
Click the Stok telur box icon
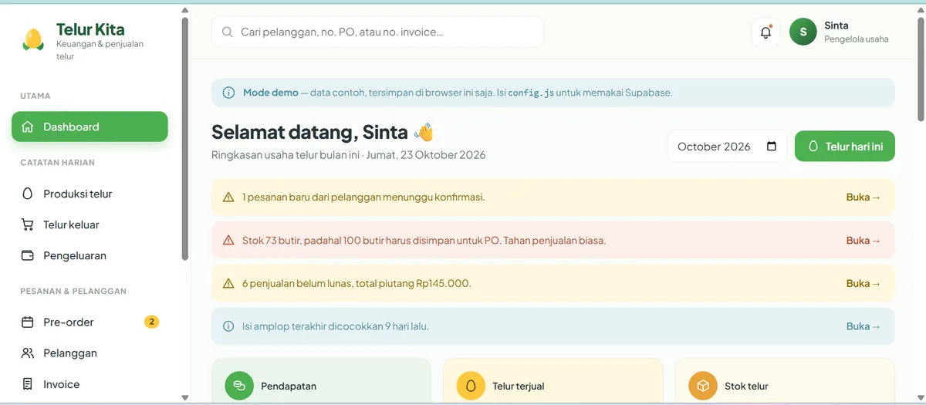point(703,386)
